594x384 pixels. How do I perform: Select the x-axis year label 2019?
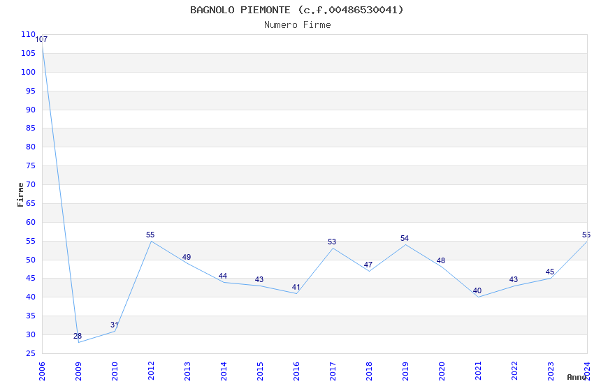pyautogui.click(x=405, y=371)
